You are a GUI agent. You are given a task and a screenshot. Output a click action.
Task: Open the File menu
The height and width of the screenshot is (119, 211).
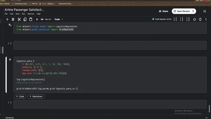click(6, 14)
